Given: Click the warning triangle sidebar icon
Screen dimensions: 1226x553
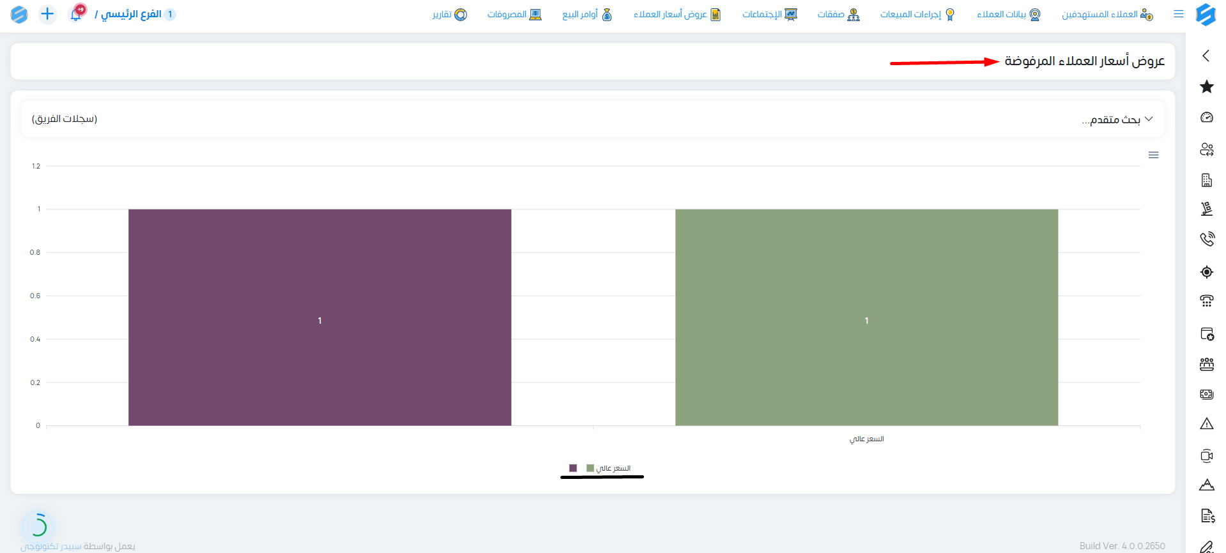Looking at the screenshot, I should [1206, 423].
